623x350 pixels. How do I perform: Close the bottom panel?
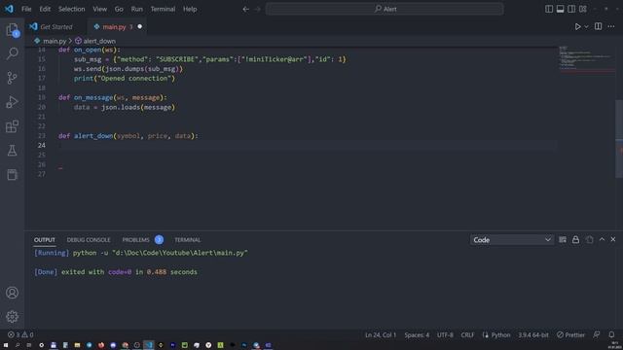click(x=613, y=239)
